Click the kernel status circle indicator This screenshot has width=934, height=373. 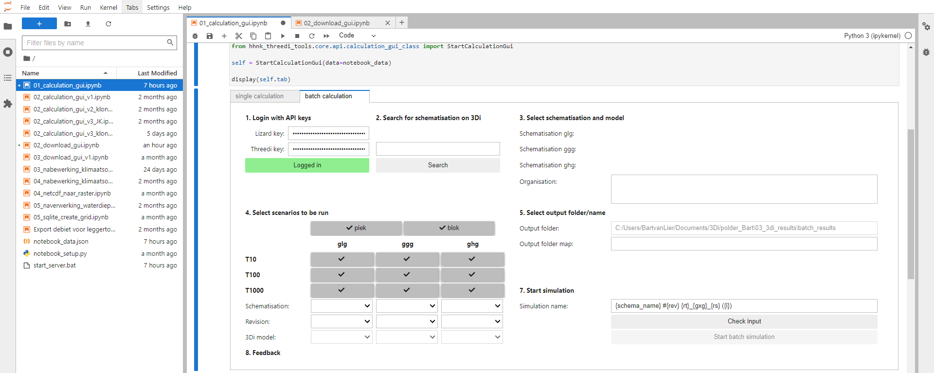pos(908,36)
